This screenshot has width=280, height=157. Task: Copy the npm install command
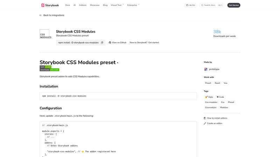click(102, 43)
